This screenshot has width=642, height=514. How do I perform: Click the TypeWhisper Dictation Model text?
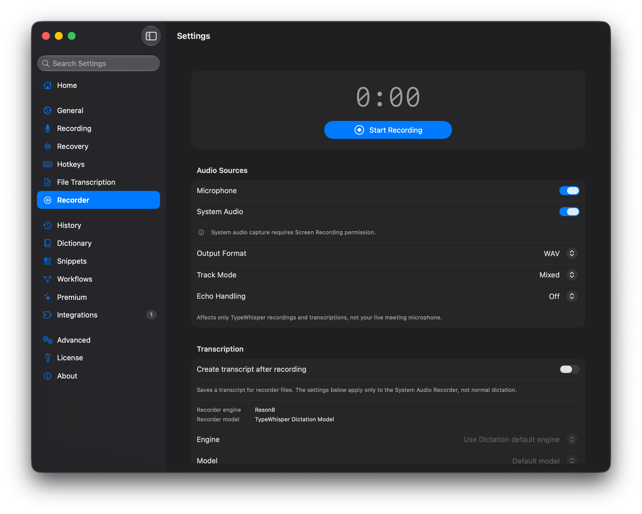294,419
